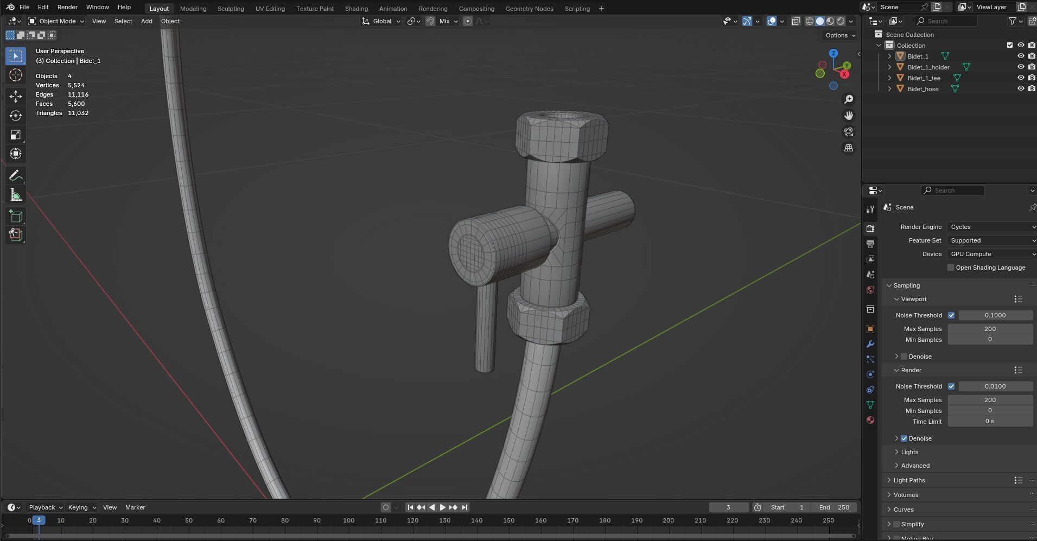
Task: Open the Keying popover
Action: pos(82,507)
